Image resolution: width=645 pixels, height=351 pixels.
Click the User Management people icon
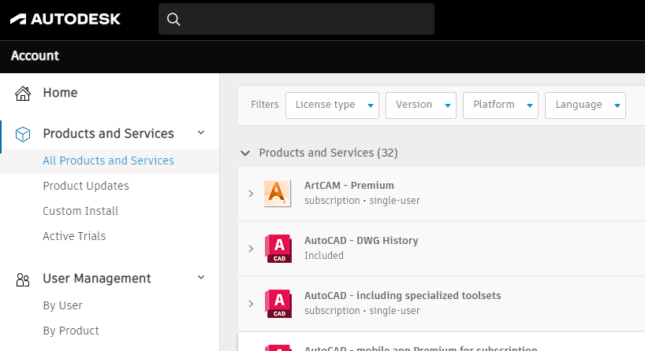click(23, 279)
